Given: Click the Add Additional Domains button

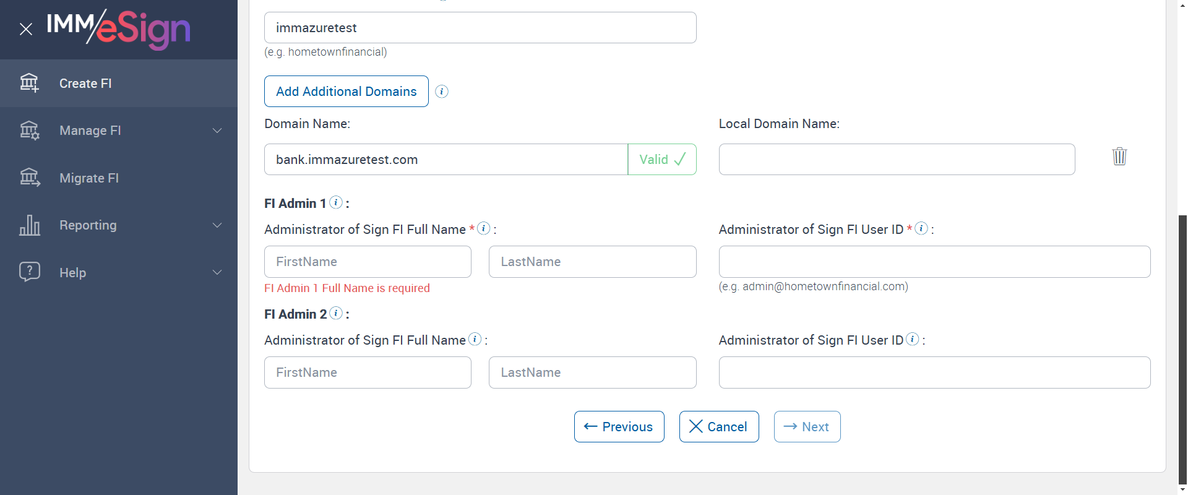Looking at the screenshot, I should click(x=346, y=92).
